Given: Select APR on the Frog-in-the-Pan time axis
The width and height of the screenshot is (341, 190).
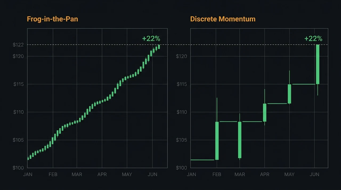Looking at the screenshot, I should (102, 175).
